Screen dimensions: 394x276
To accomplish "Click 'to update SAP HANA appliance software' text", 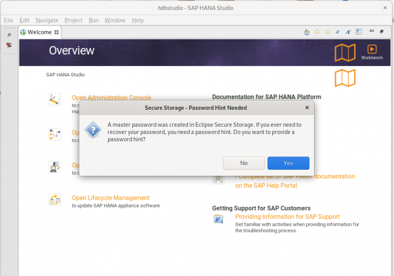I will (x=116, y=206).
